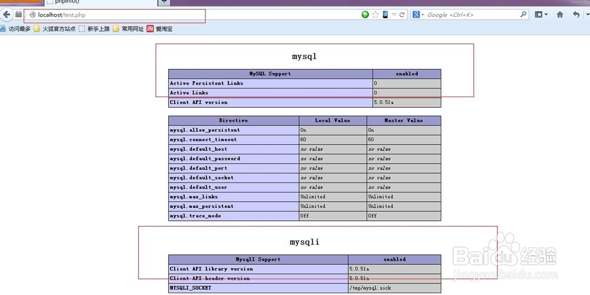Click the mysqli section heading

click(304, 242)
